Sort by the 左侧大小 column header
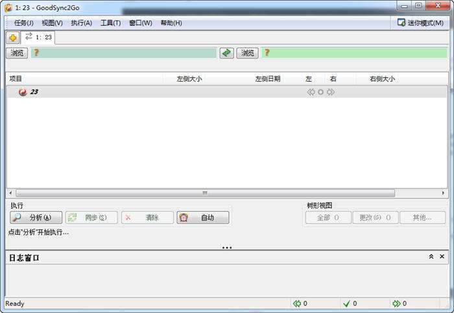Image resolution: width=454 pixels, height=313 pixels. point(189,78)
